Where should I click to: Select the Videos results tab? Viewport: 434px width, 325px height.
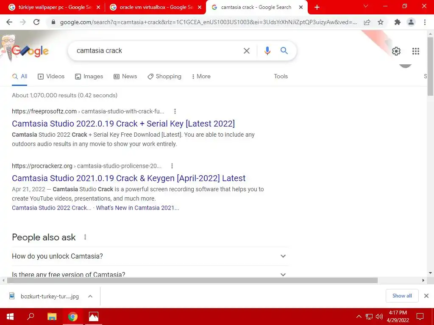tap(51, 77)
